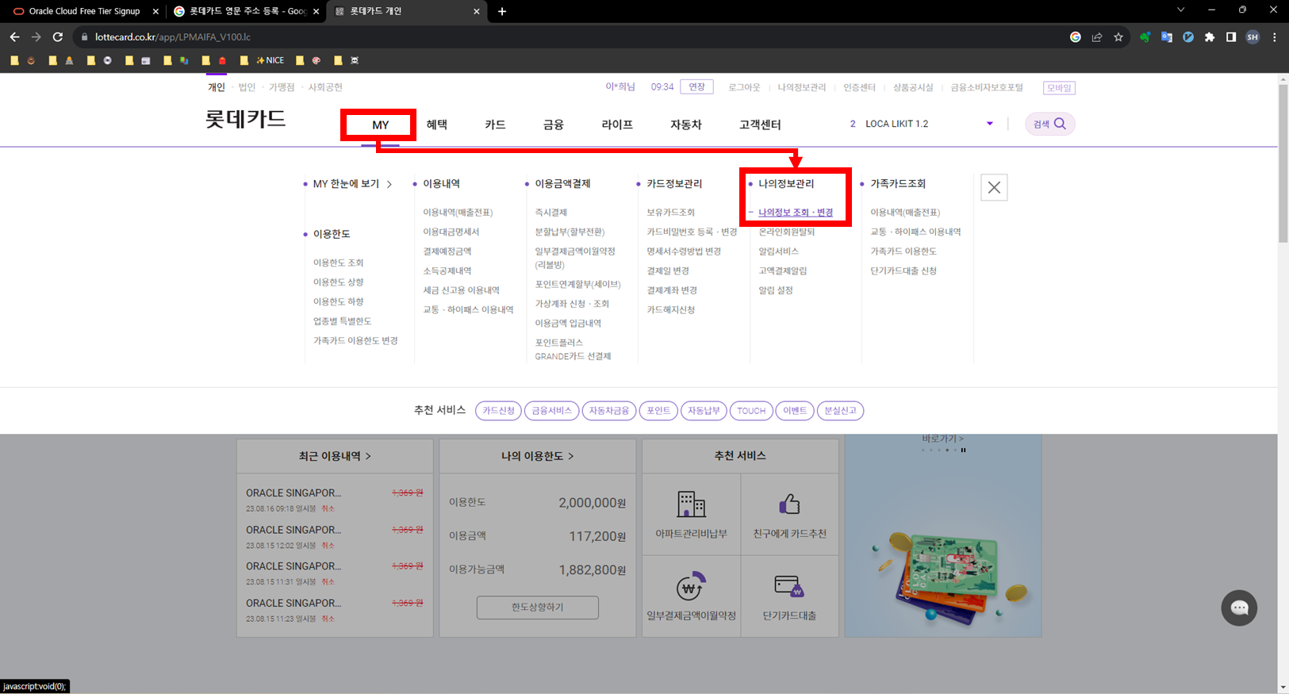Click the 모바일 button in top bar

click(1059, 88)
